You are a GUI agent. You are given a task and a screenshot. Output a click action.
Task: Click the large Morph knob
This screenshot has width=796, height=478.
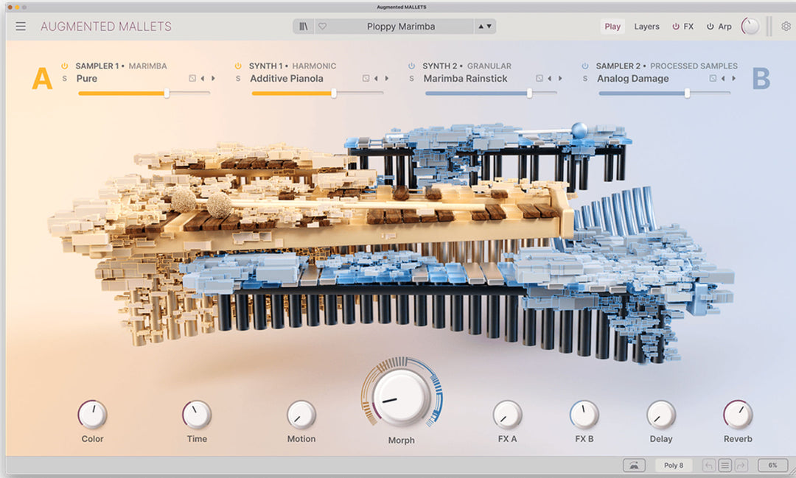[402, 397]
